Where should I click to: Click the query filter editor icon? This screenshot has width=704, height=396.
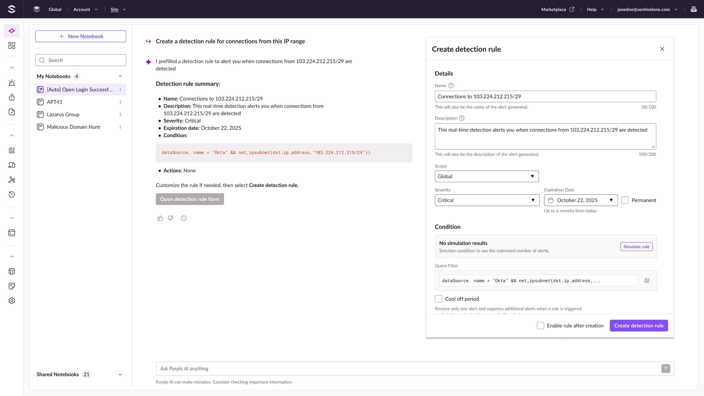(647, 280)
